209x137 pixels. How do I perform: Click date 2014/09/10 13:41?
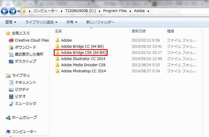[147, 46]
